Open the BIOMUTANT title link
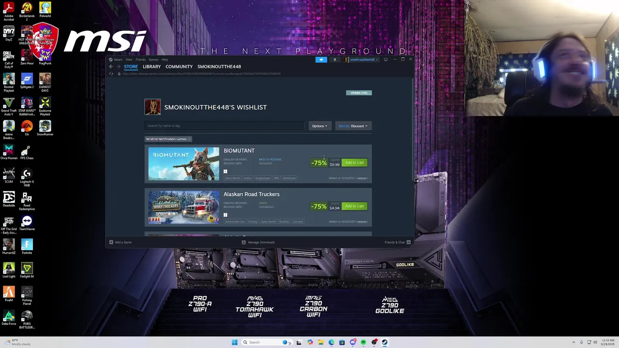619x348 pixels. pos(239,151)
